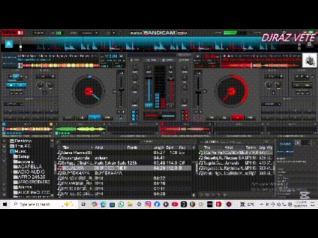Select the Deck B indicator button at top right
The image size is (318, 238).
click(310, 44)
